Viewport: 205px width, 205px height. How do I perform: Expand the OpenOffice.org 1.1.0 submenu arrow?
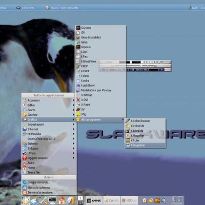tap(74, 139)
